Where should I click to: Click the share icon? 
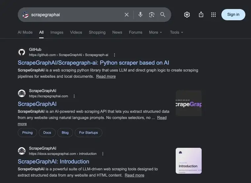(201, 15)
